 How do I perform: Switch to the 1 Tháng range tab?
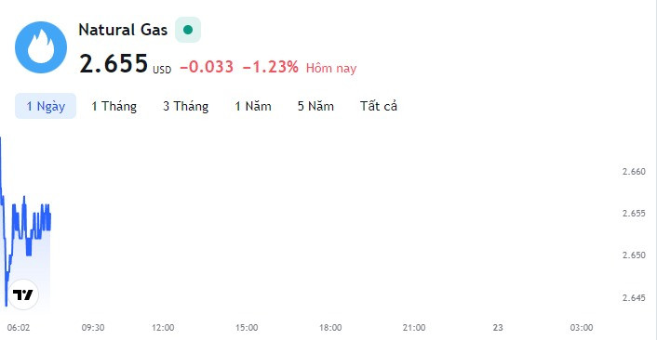(114, 106)
